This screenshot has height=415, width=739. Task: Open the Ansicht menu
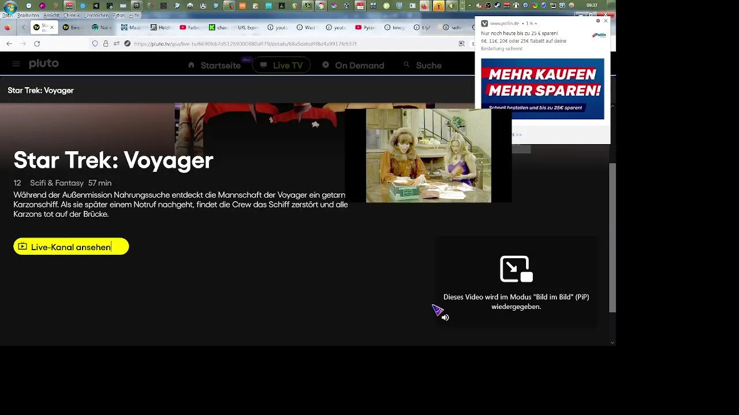51,15
